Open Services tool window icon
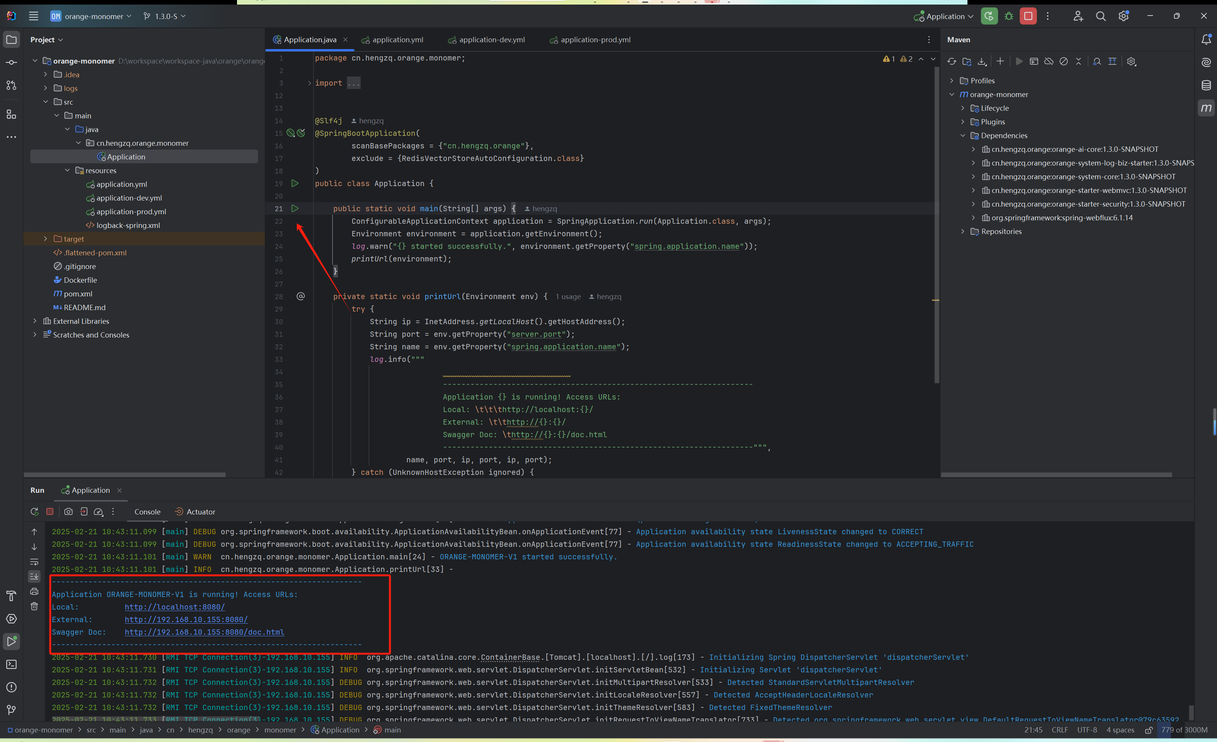 [11, 619]
